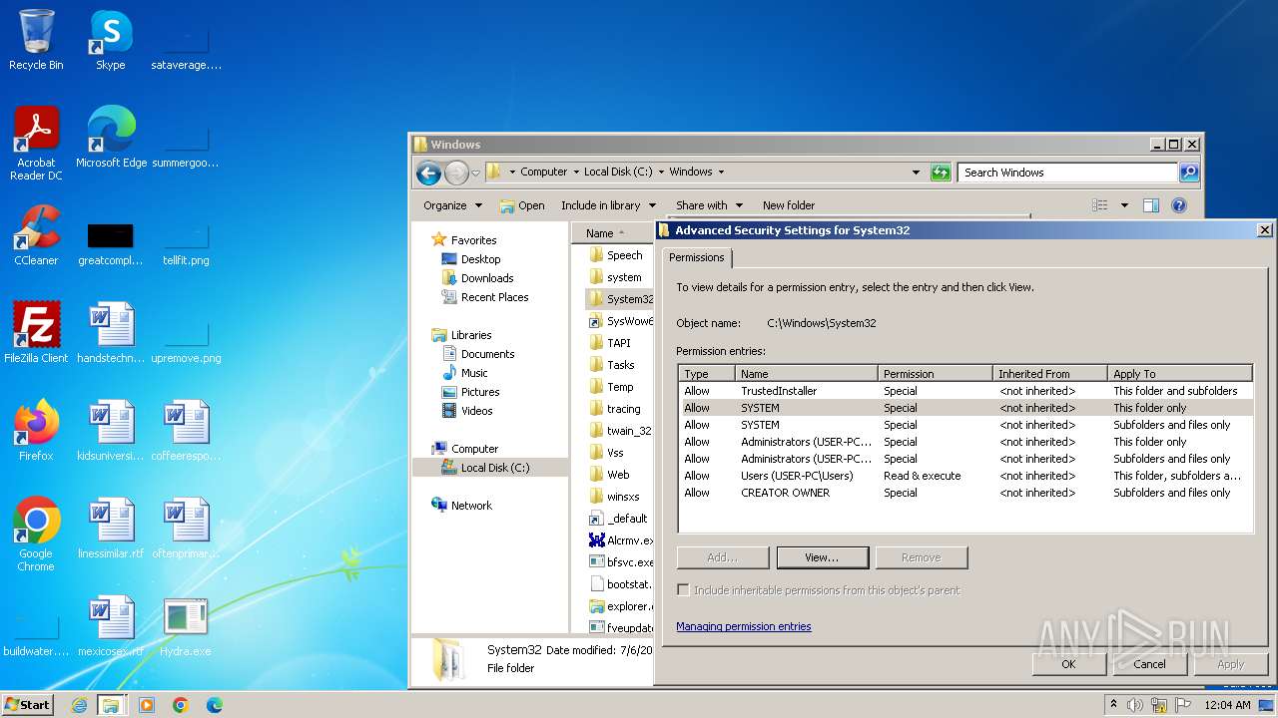Image resolution: width=1278 pixels, height=718 pixels.
Task: Open the Organize dropdown menu
Action: (x=452, y=205)
